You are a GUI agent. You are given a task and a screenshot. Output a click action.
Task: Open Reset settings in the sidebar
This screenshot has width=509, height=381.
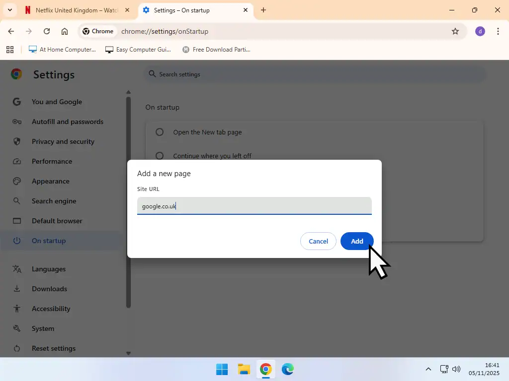pyautogui.click(x=53, y=348)
